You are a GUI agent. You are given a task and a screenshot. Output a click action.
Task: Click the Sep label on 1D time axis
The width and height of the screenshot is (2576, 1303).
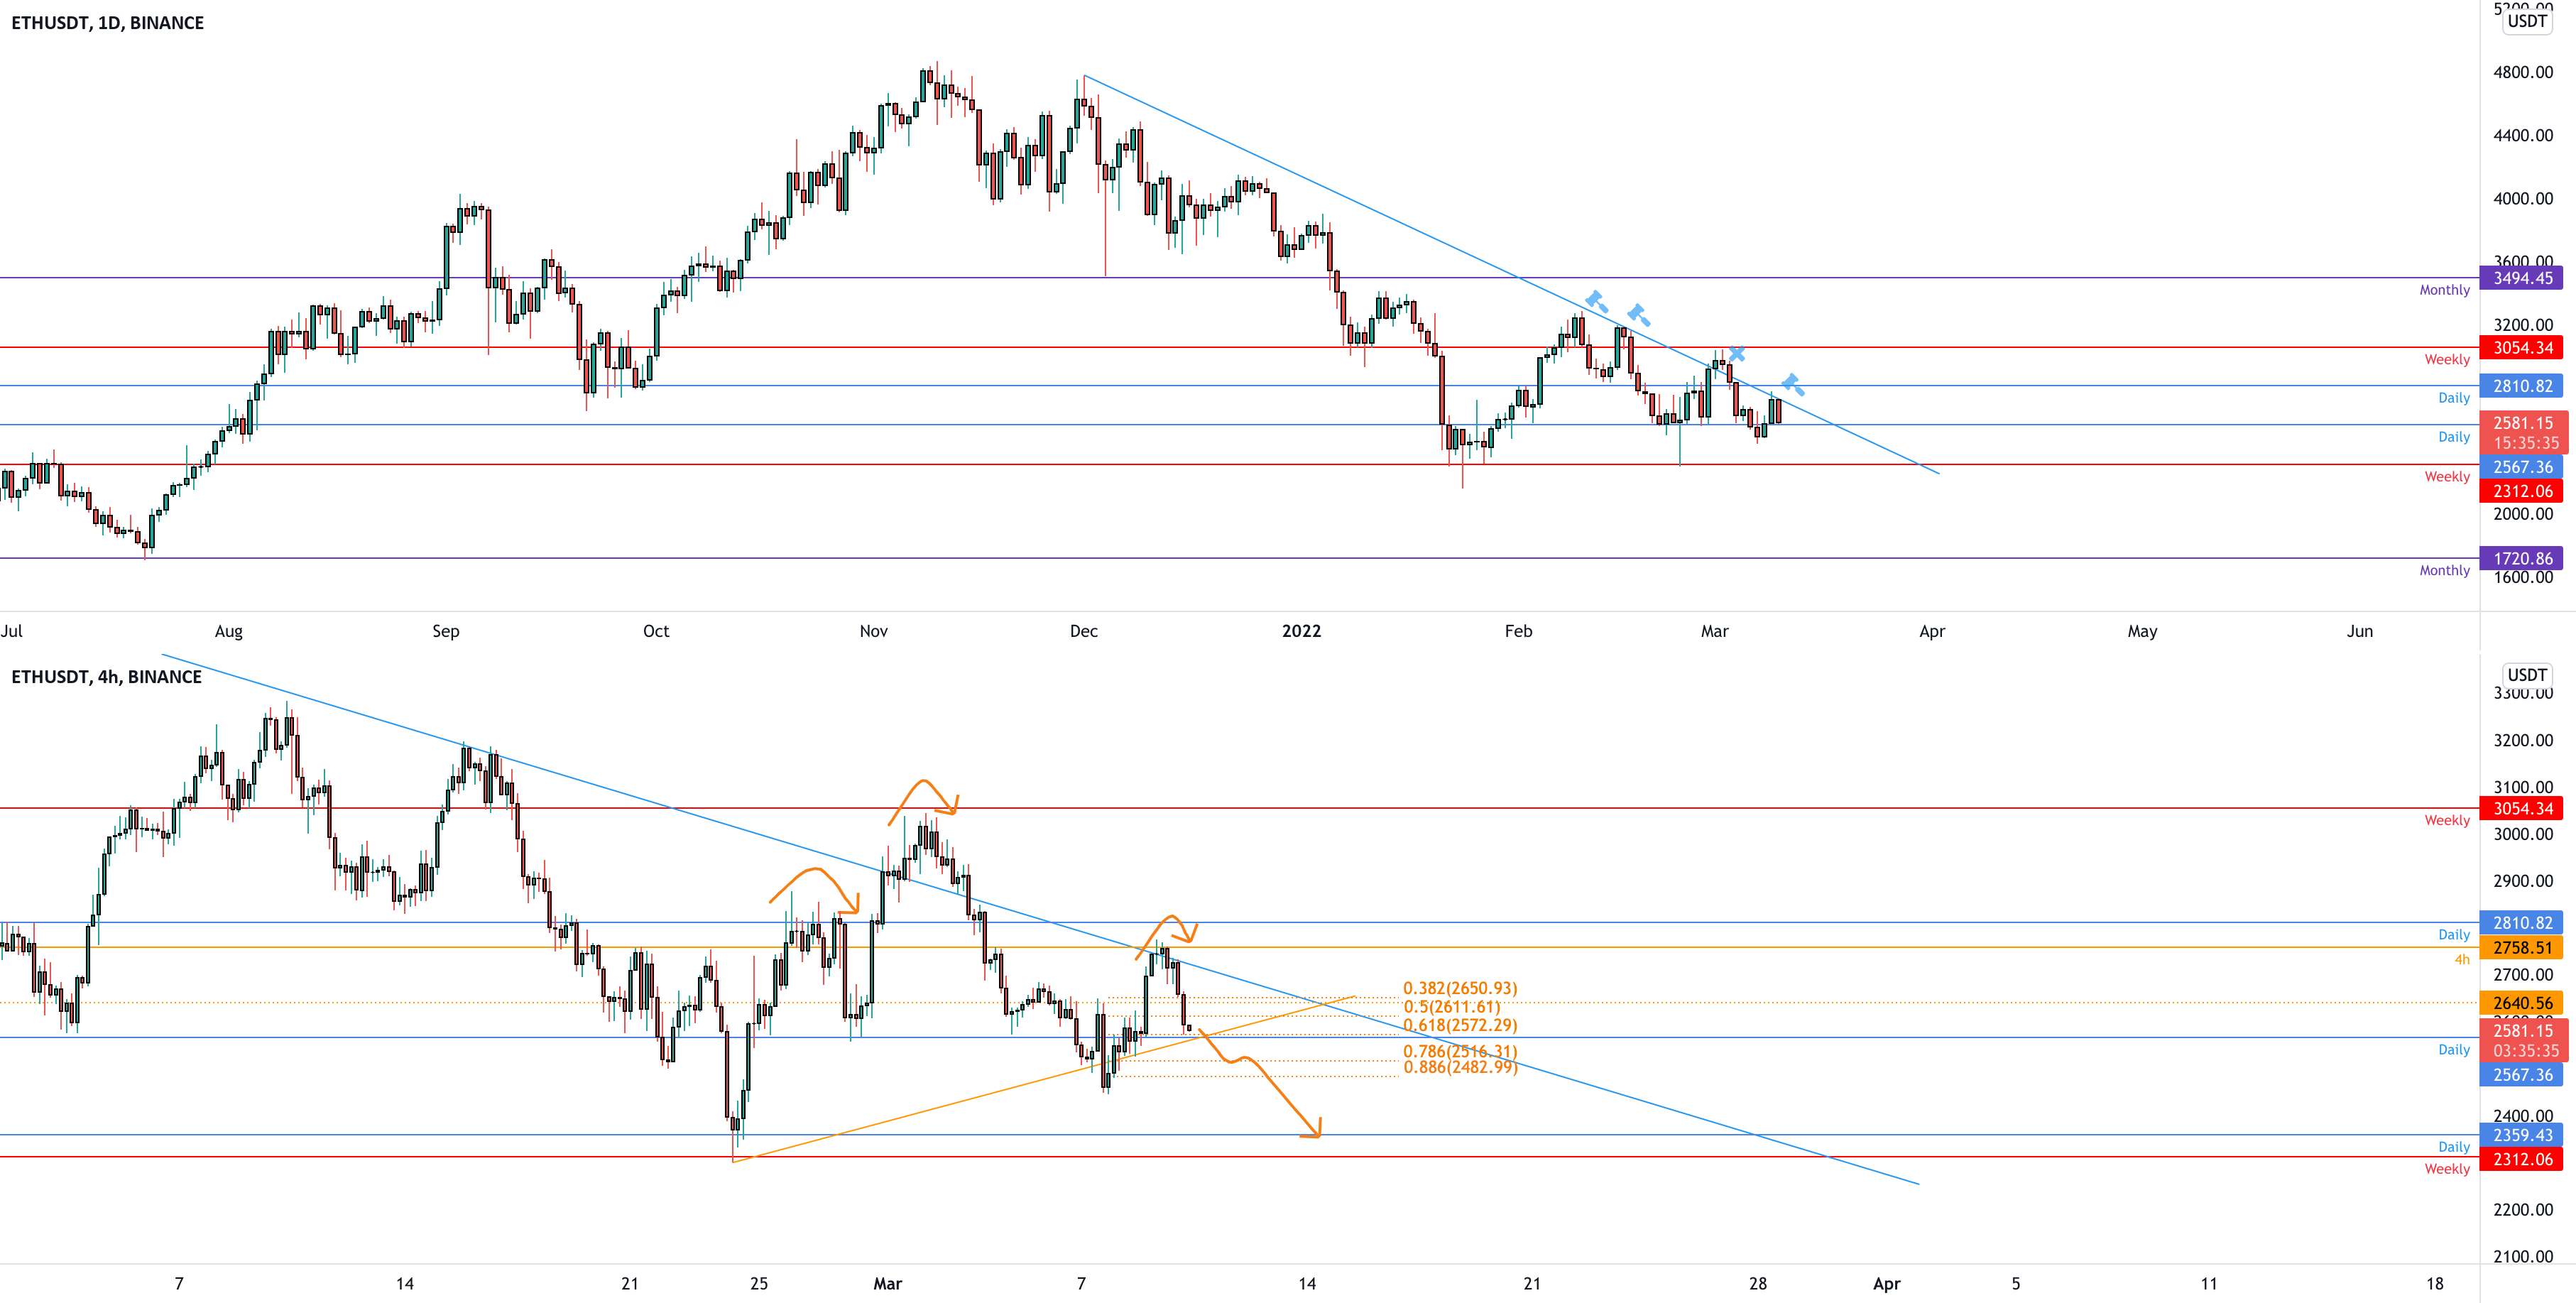pos(446,631)
